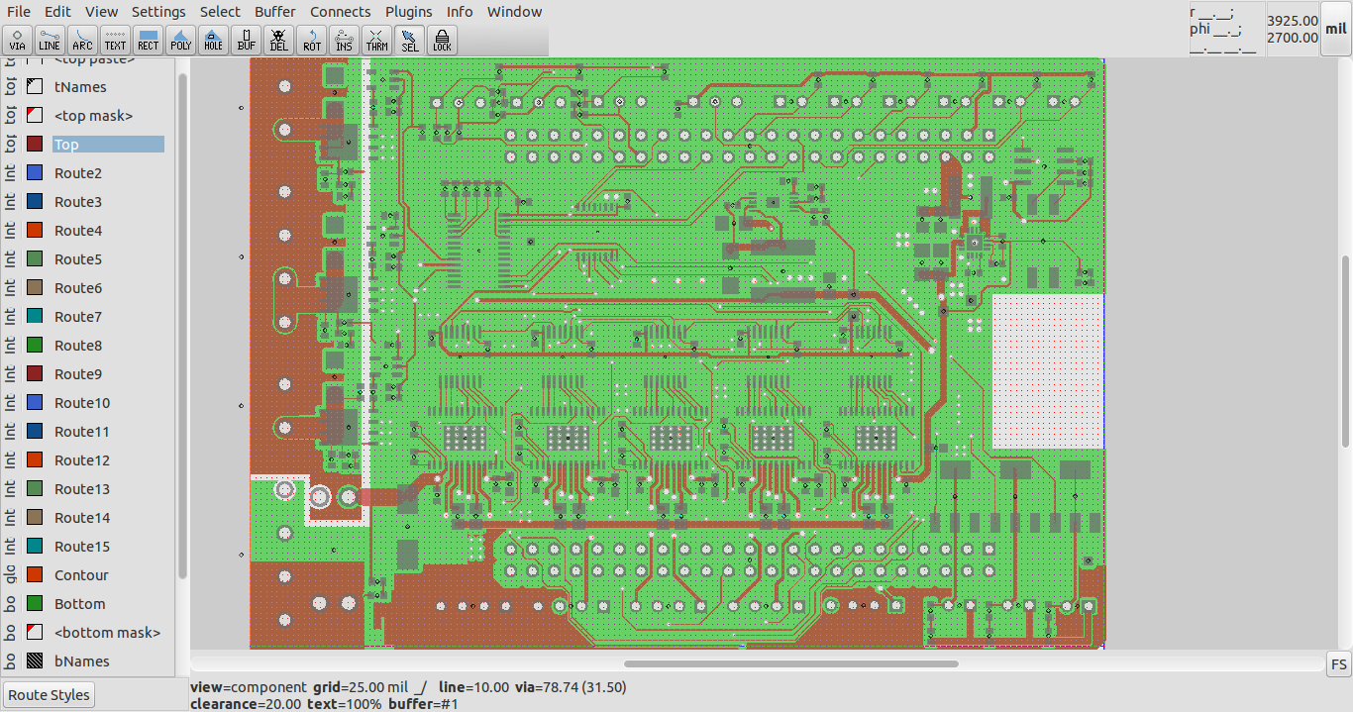
Task: Select the VIA placement tool
Action: [17, 40]
